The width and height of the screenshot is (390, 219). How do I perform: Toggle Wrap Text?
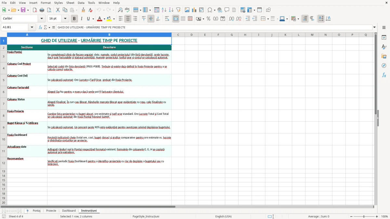(167, 19)
